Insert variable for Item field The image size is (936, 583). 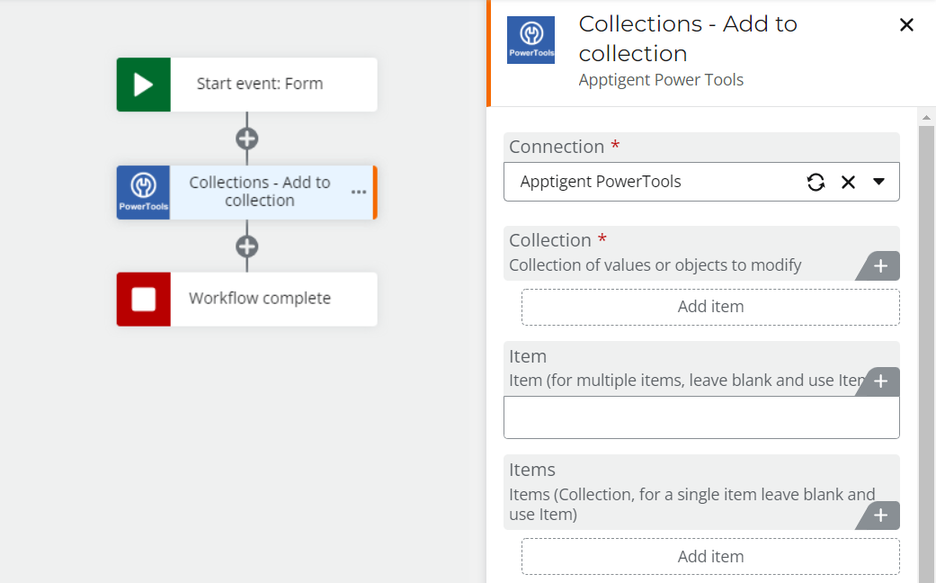pyautogui.click(x=880, y=381)
